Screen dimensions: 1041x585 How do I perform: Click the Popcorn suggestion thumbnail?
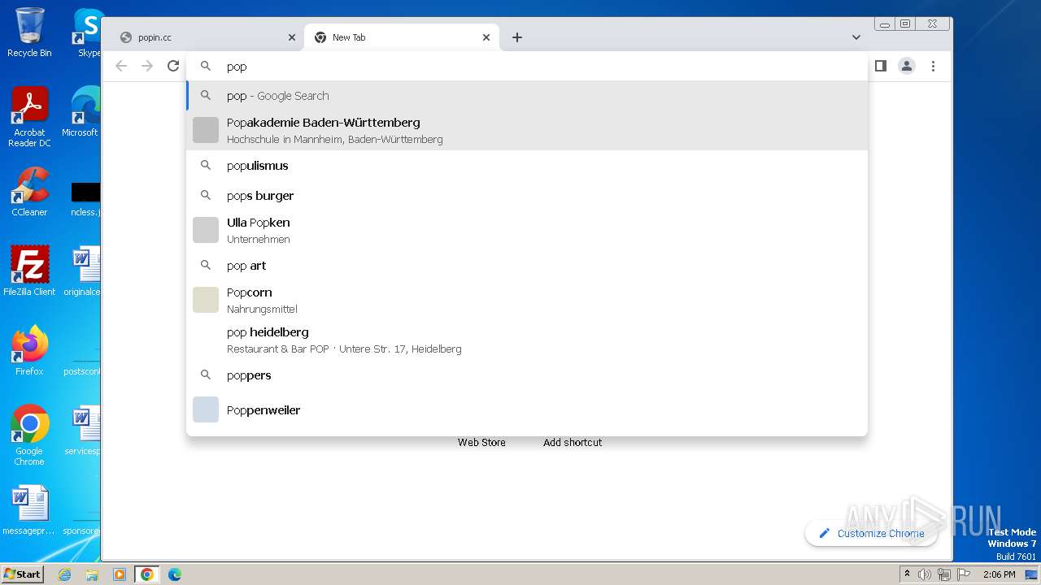pyautogui.click(x=206, y=300)
